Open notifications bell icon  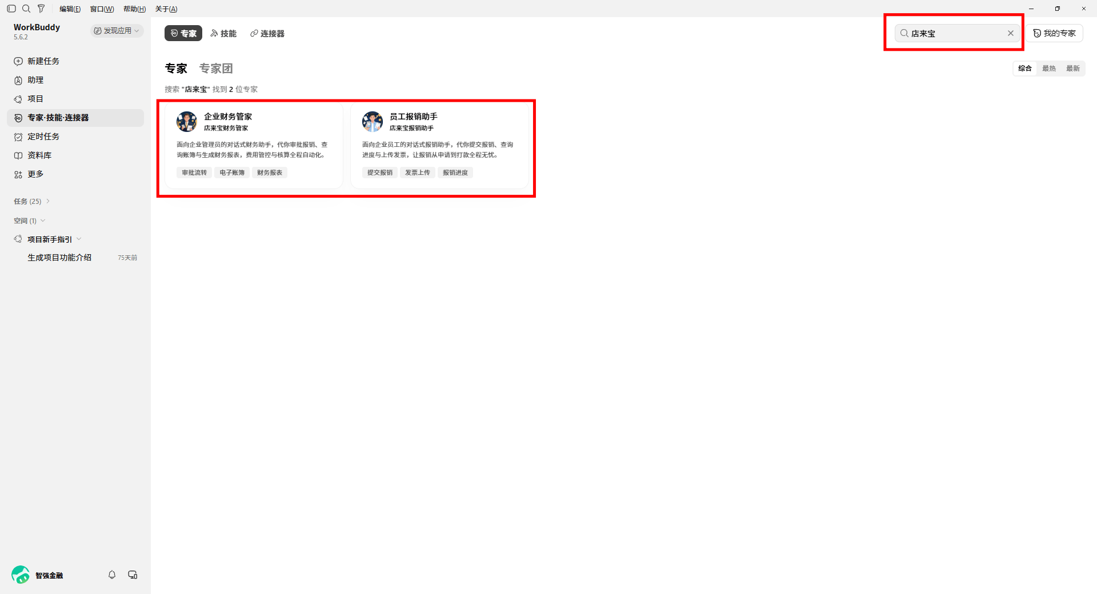(112, 575)
